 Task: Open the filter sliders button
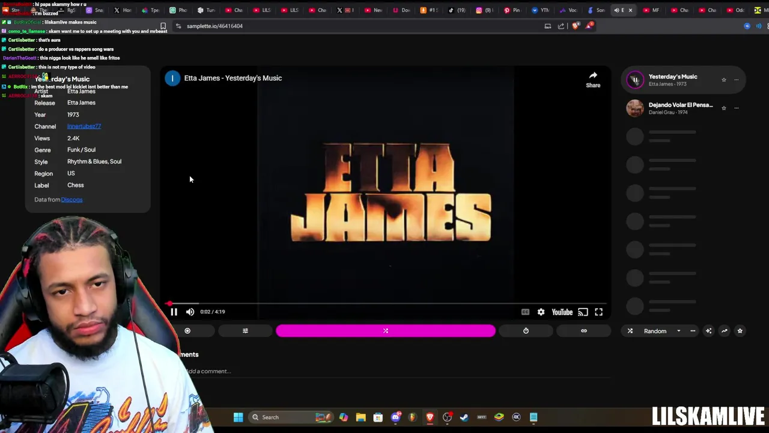(245, 331)
